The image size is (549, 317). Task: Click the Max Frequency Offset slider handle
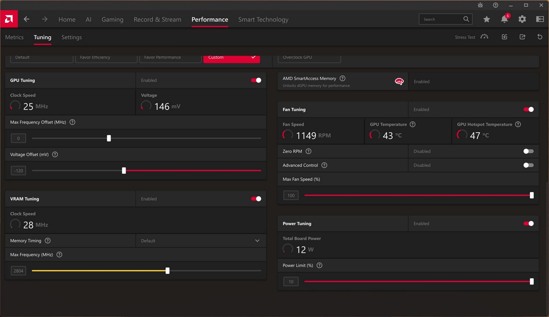coord(109,138)
